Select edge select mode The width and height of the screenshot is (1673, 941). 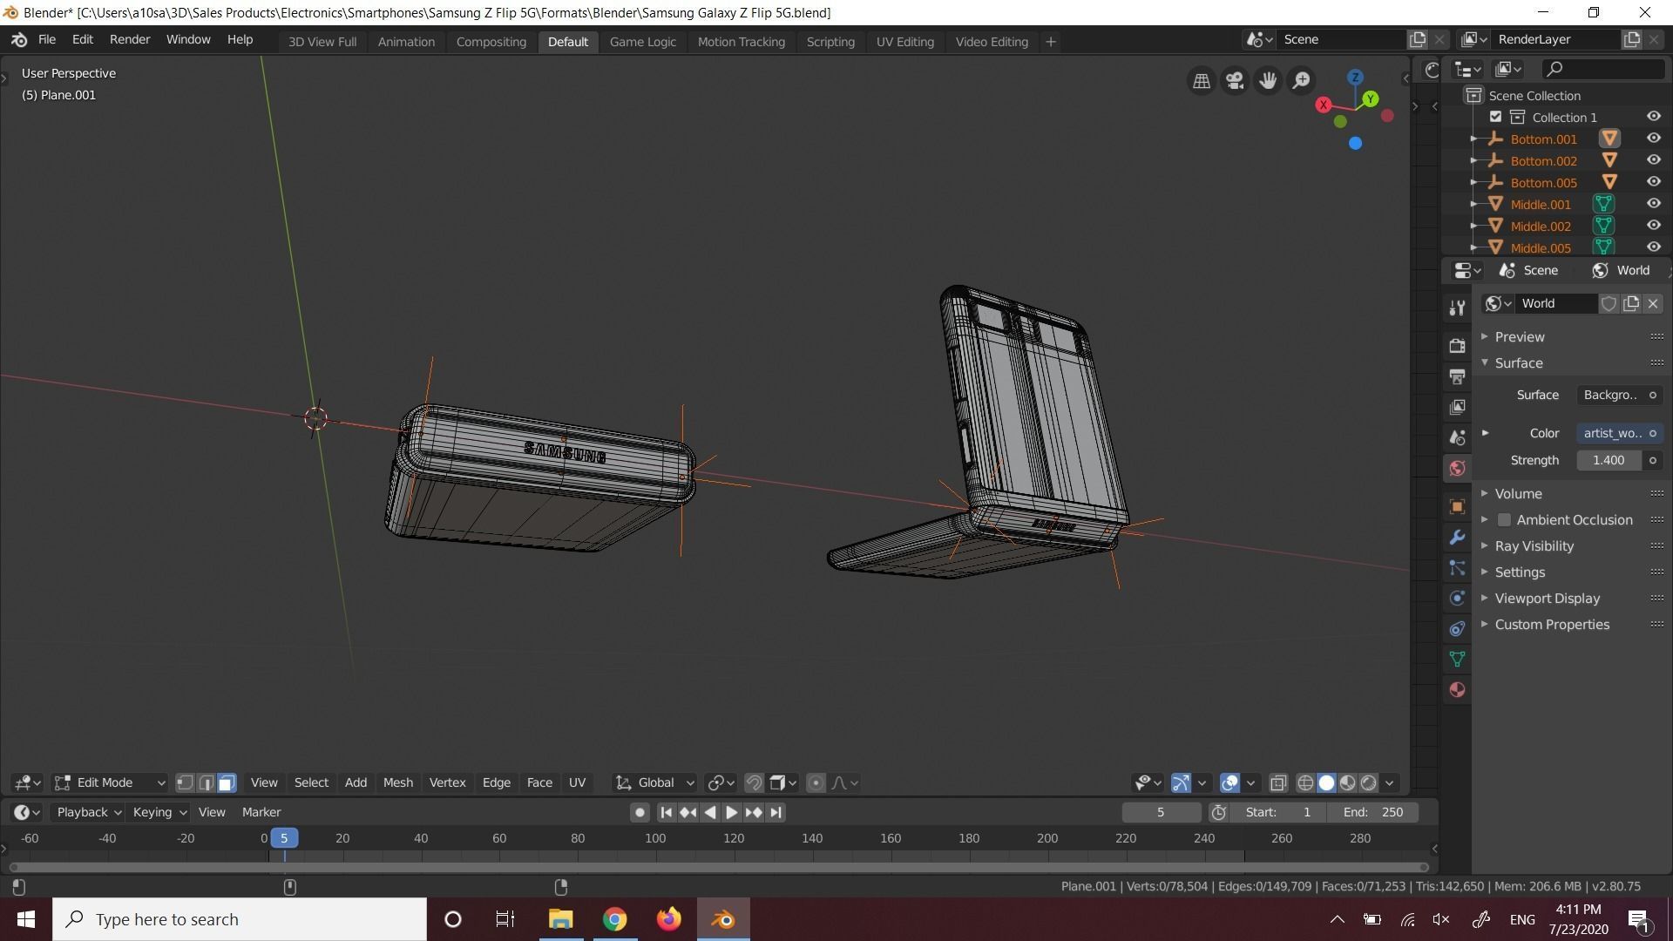[206, 782]
